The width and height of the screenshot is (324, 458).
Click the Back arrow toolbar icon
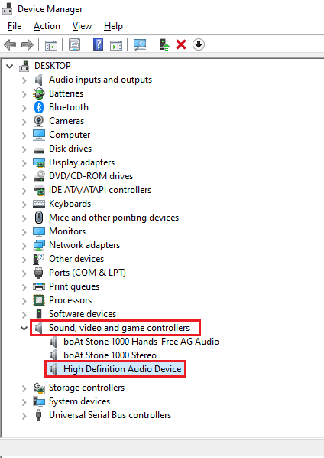click(10, 44)
